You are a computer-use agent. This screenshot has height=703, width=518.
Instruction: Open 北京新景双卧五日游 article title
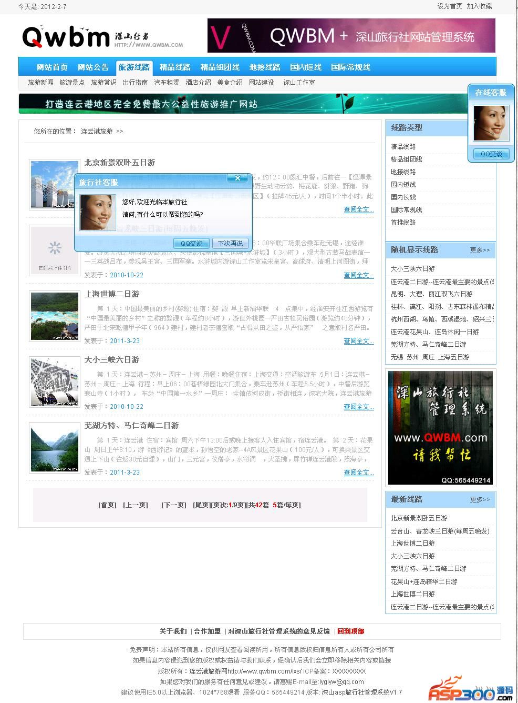120,163
